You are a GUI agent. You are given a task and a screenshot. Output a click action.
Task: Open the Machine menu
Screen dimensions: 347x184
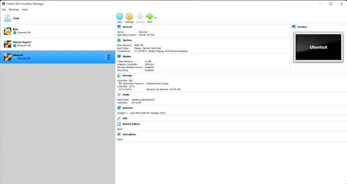pos(14,10)
